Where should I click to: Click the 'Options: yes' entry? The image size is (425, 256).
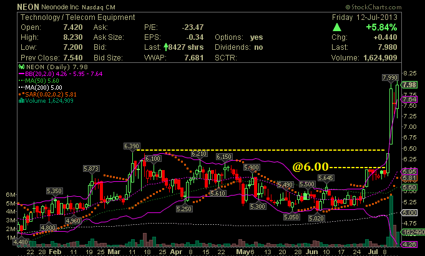[239, 37]
